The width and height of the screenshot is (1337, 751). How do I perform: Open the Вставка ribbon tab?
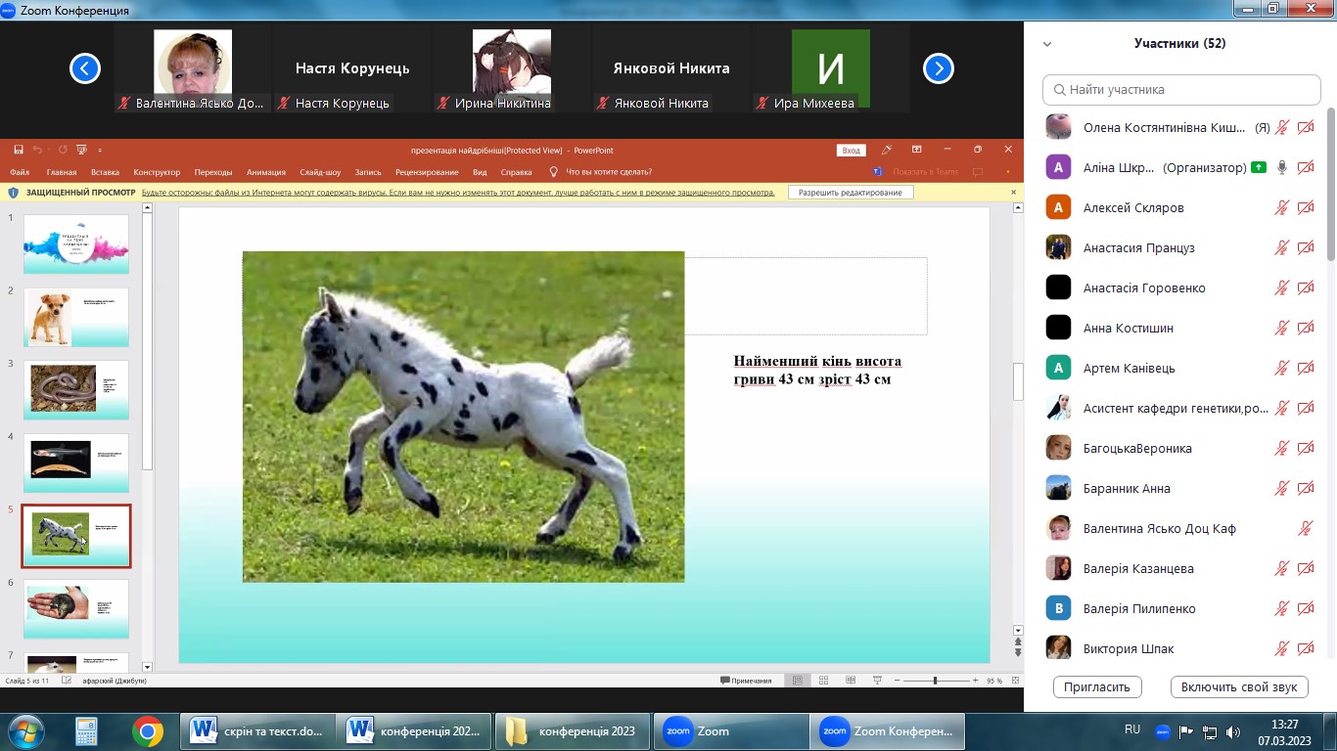point(105,172)
